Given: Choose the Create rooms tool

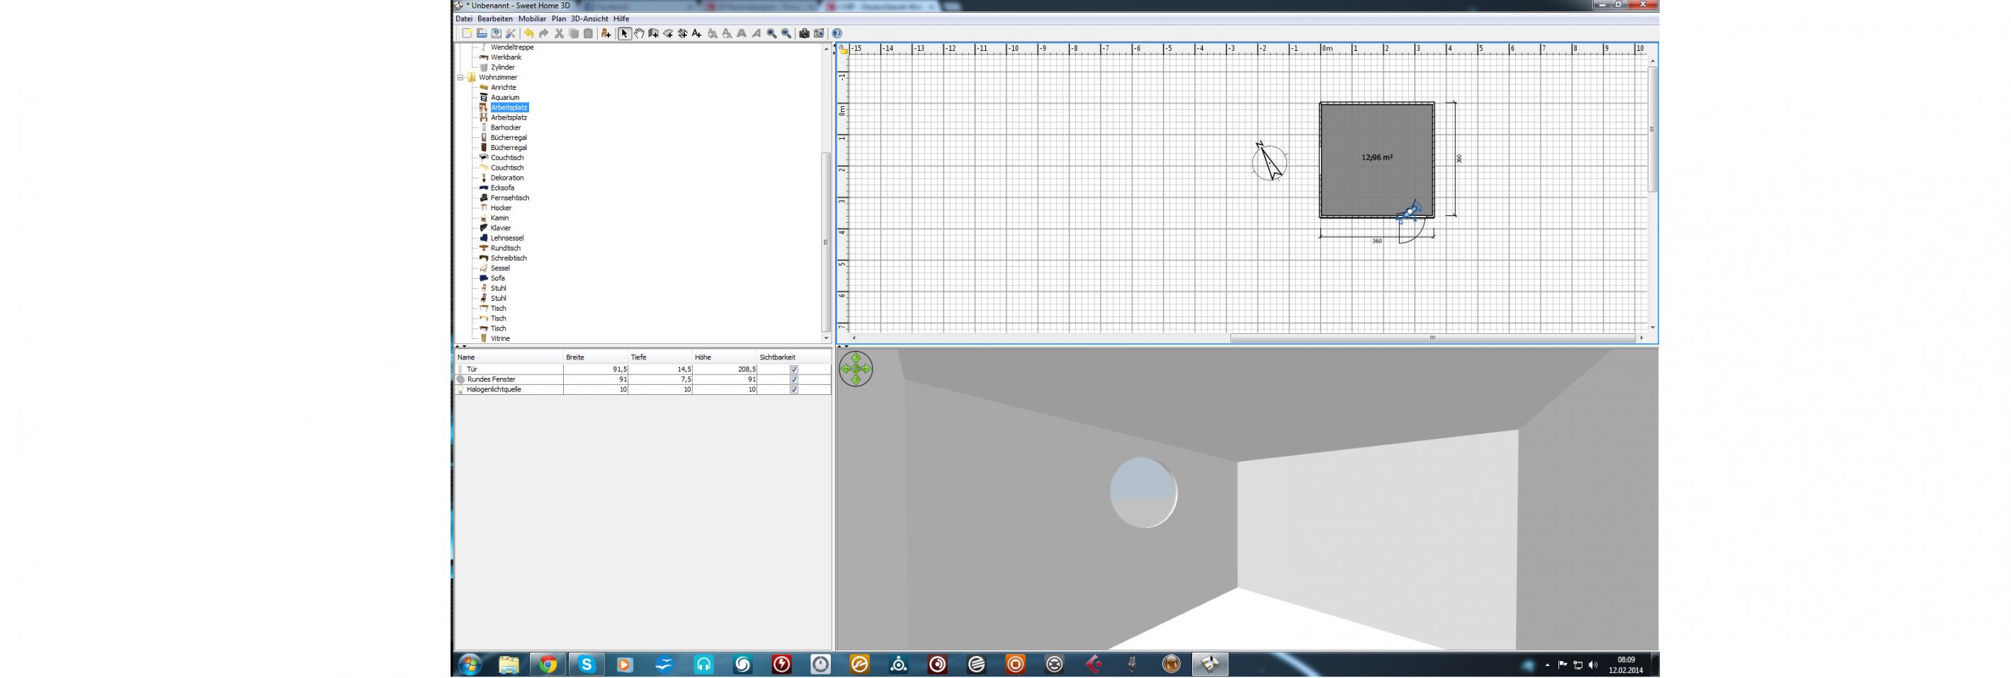Looking at the screenshot, I should coord(668,33).
